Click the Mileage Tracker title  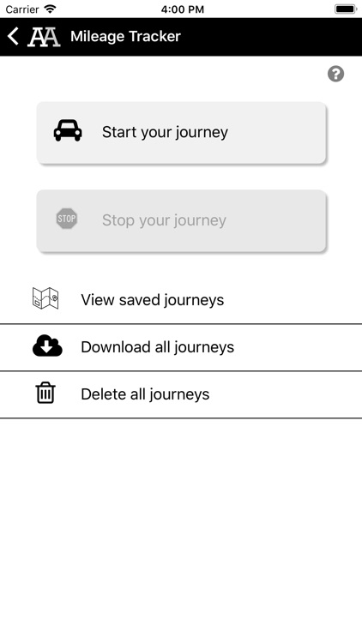click(x=125, y=37)
